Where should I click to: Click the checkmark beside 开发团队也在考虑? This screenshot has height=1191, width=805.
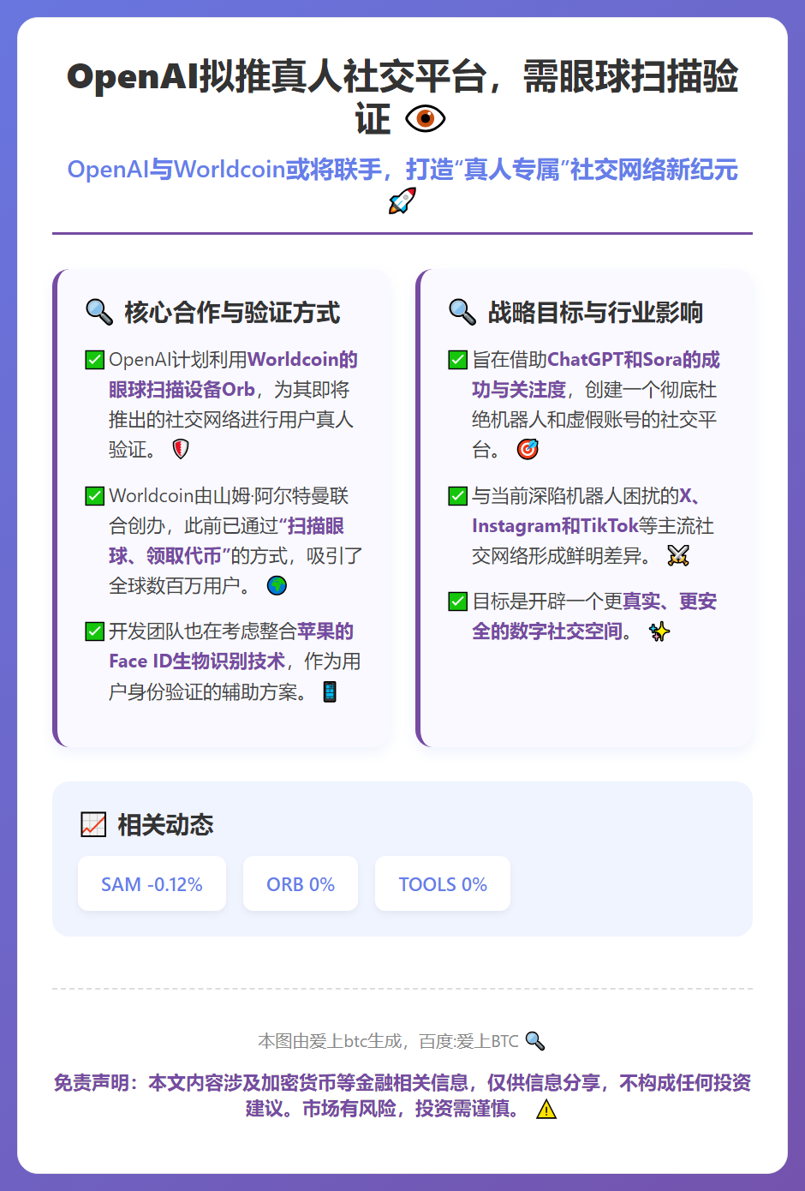(95, 631)
